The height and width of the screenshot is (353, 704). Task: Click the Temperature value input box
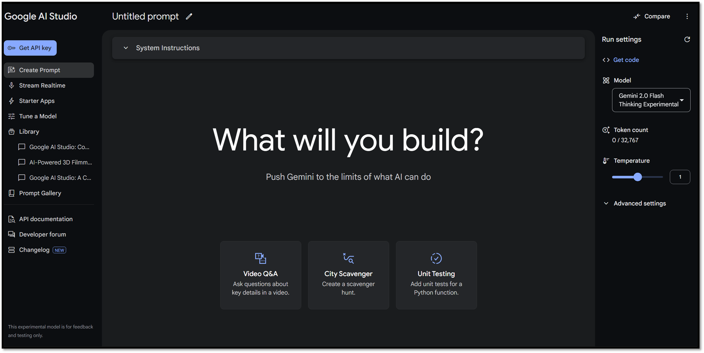680,177
